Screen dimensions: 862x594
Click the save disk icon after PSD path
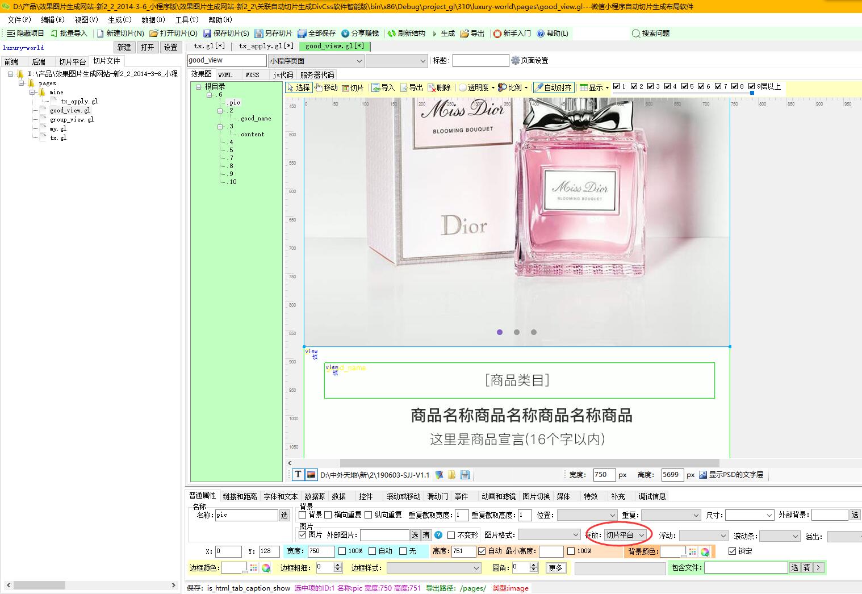[x=465, y=475]
